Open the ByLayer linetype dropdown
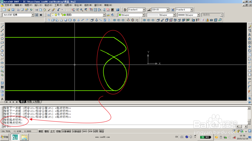252x141 pixels. click(x=174, y=15)
